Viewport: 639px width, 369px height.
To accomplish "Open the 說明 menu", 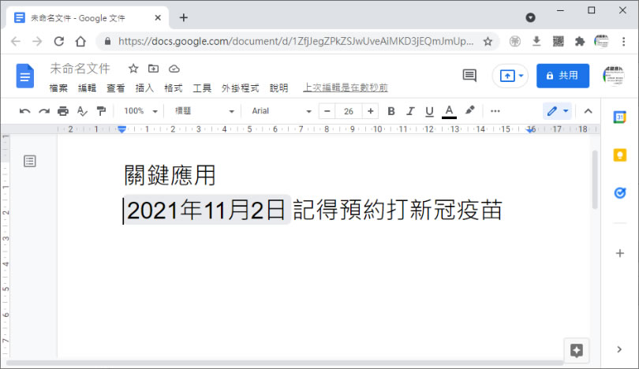I will click(x=278, y=88).
